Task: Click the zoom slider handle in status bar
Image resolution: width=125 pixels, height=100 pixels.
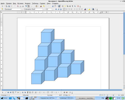Action: pos(113,95)
